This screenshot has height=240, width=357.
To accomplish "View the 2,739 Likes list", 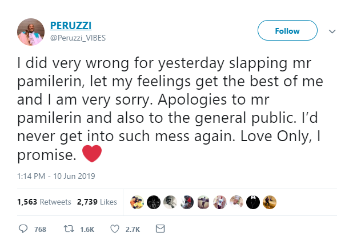I will click(97, 202).
